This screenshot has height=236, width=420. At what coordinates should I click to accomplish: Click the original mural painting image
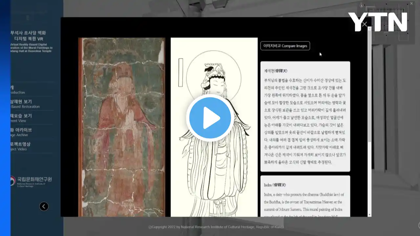click(x=122, y=127)
